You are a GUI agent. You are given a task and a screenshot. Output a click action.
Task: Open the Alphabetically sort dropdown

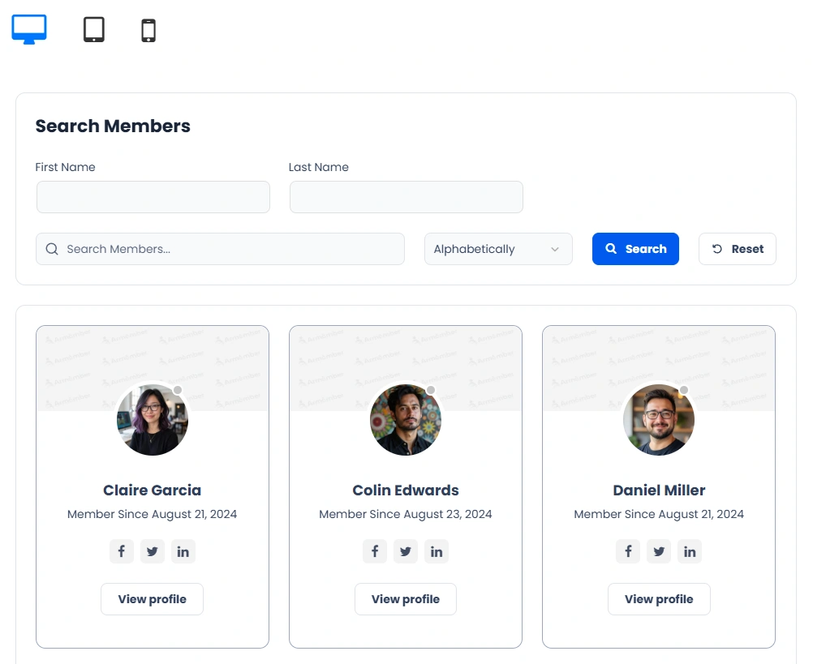click(498, 249)
